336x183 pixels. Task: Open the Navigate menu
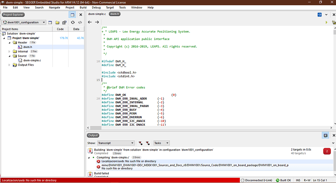click(54, 8)
